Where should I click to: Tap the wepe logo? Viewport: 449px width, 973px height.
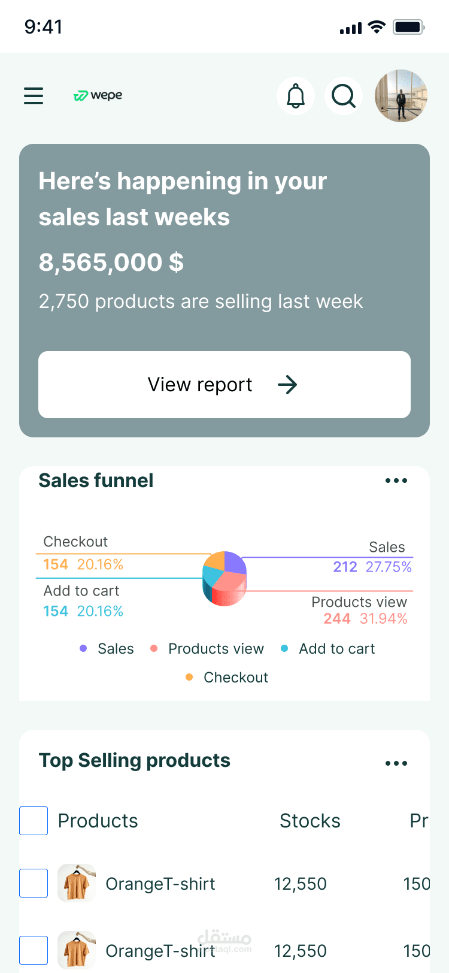pos(98,96)
